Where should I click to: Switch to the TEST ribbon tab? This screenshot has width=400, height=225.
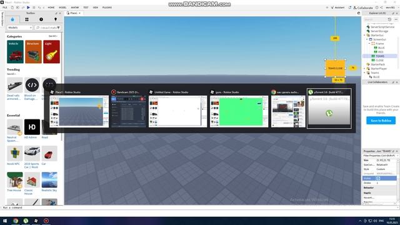86,7
